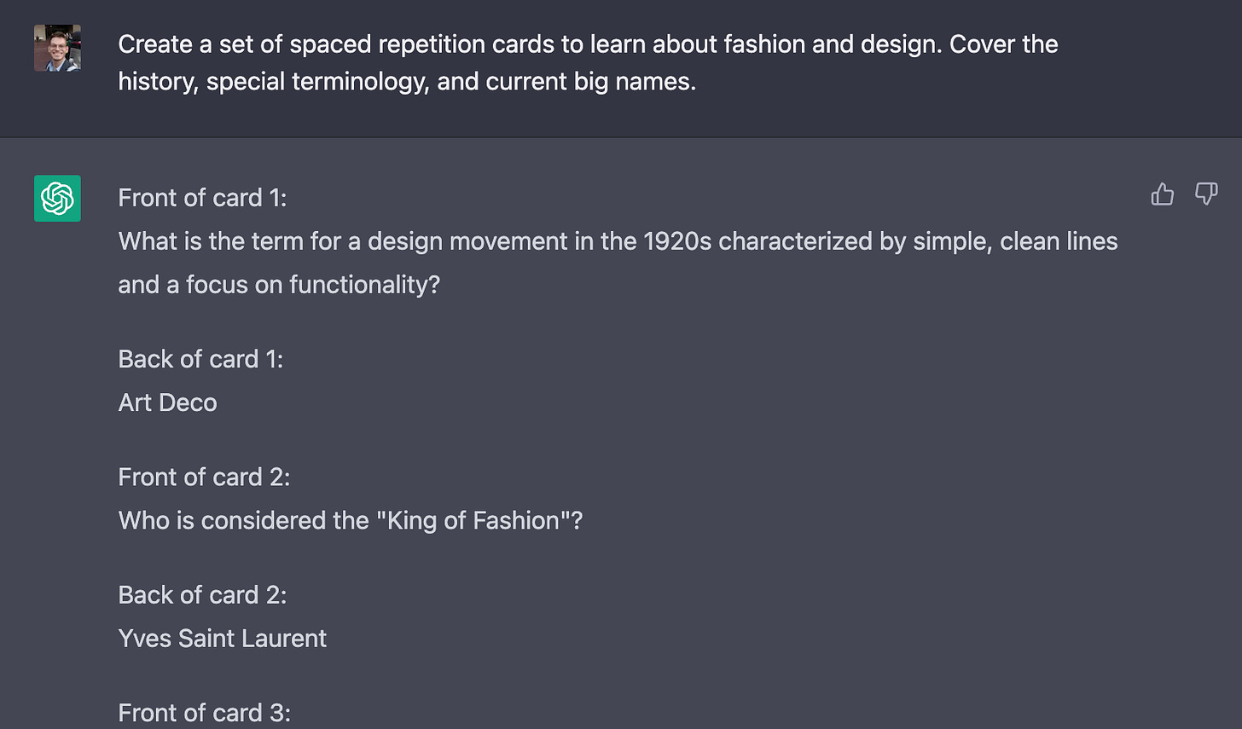Click the prompt line starting "history, special terminology"
1242x729 pixels.
[x=406, y=82]
